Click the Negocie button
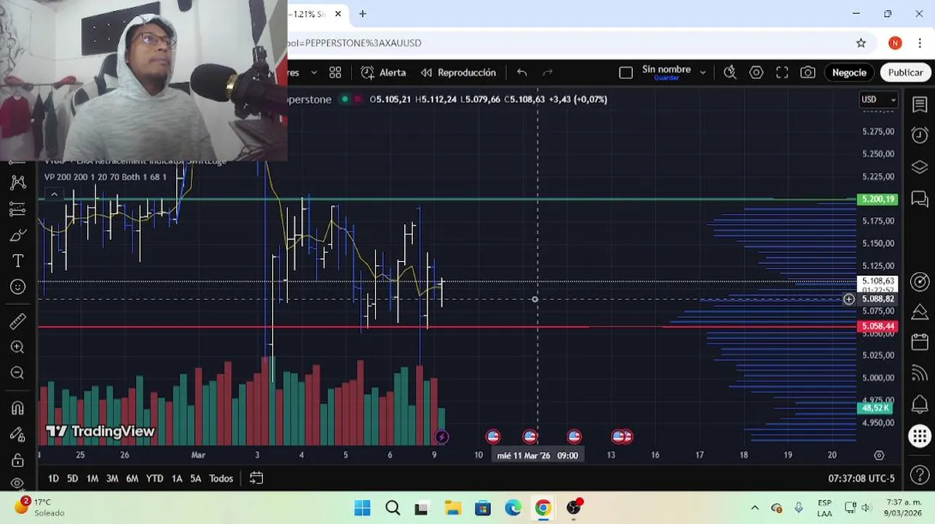 coord(849,72)
